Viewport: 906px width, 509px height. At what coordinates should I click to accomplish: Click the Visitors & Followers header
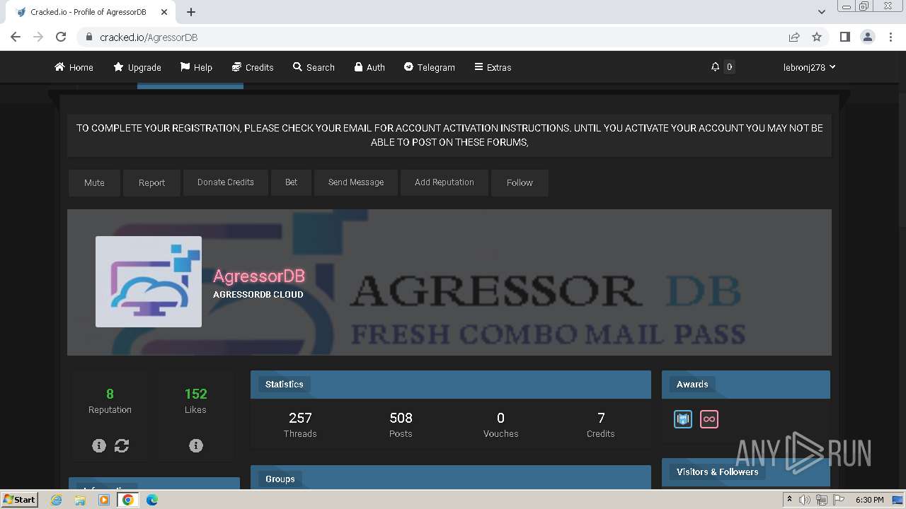[746, 472]
